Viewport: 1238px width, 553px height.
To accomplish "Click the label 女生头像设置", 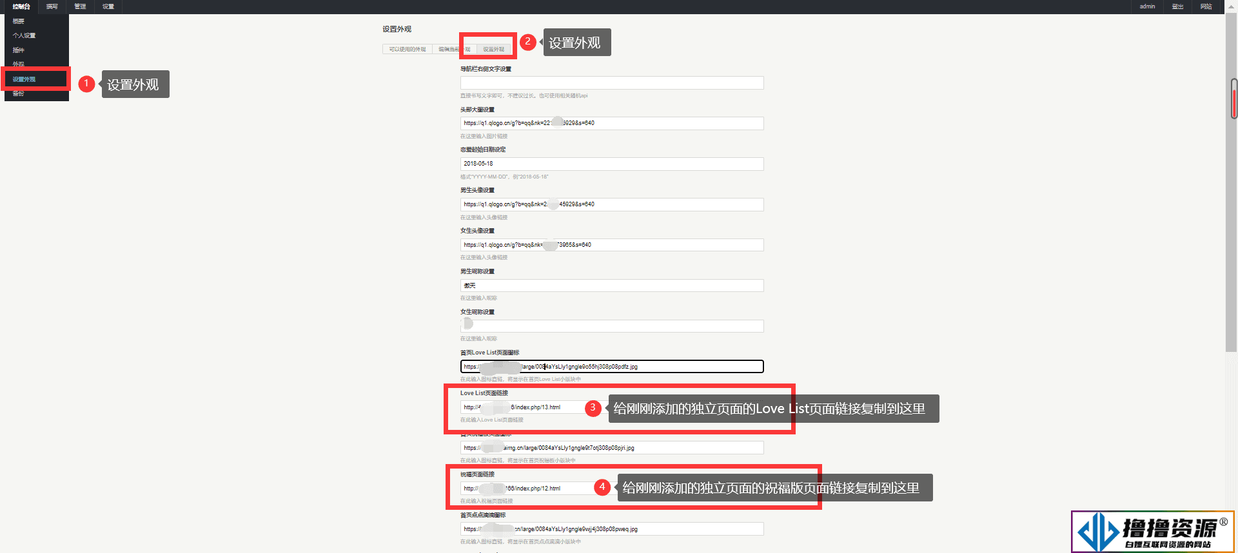I will tap(477, 231).
